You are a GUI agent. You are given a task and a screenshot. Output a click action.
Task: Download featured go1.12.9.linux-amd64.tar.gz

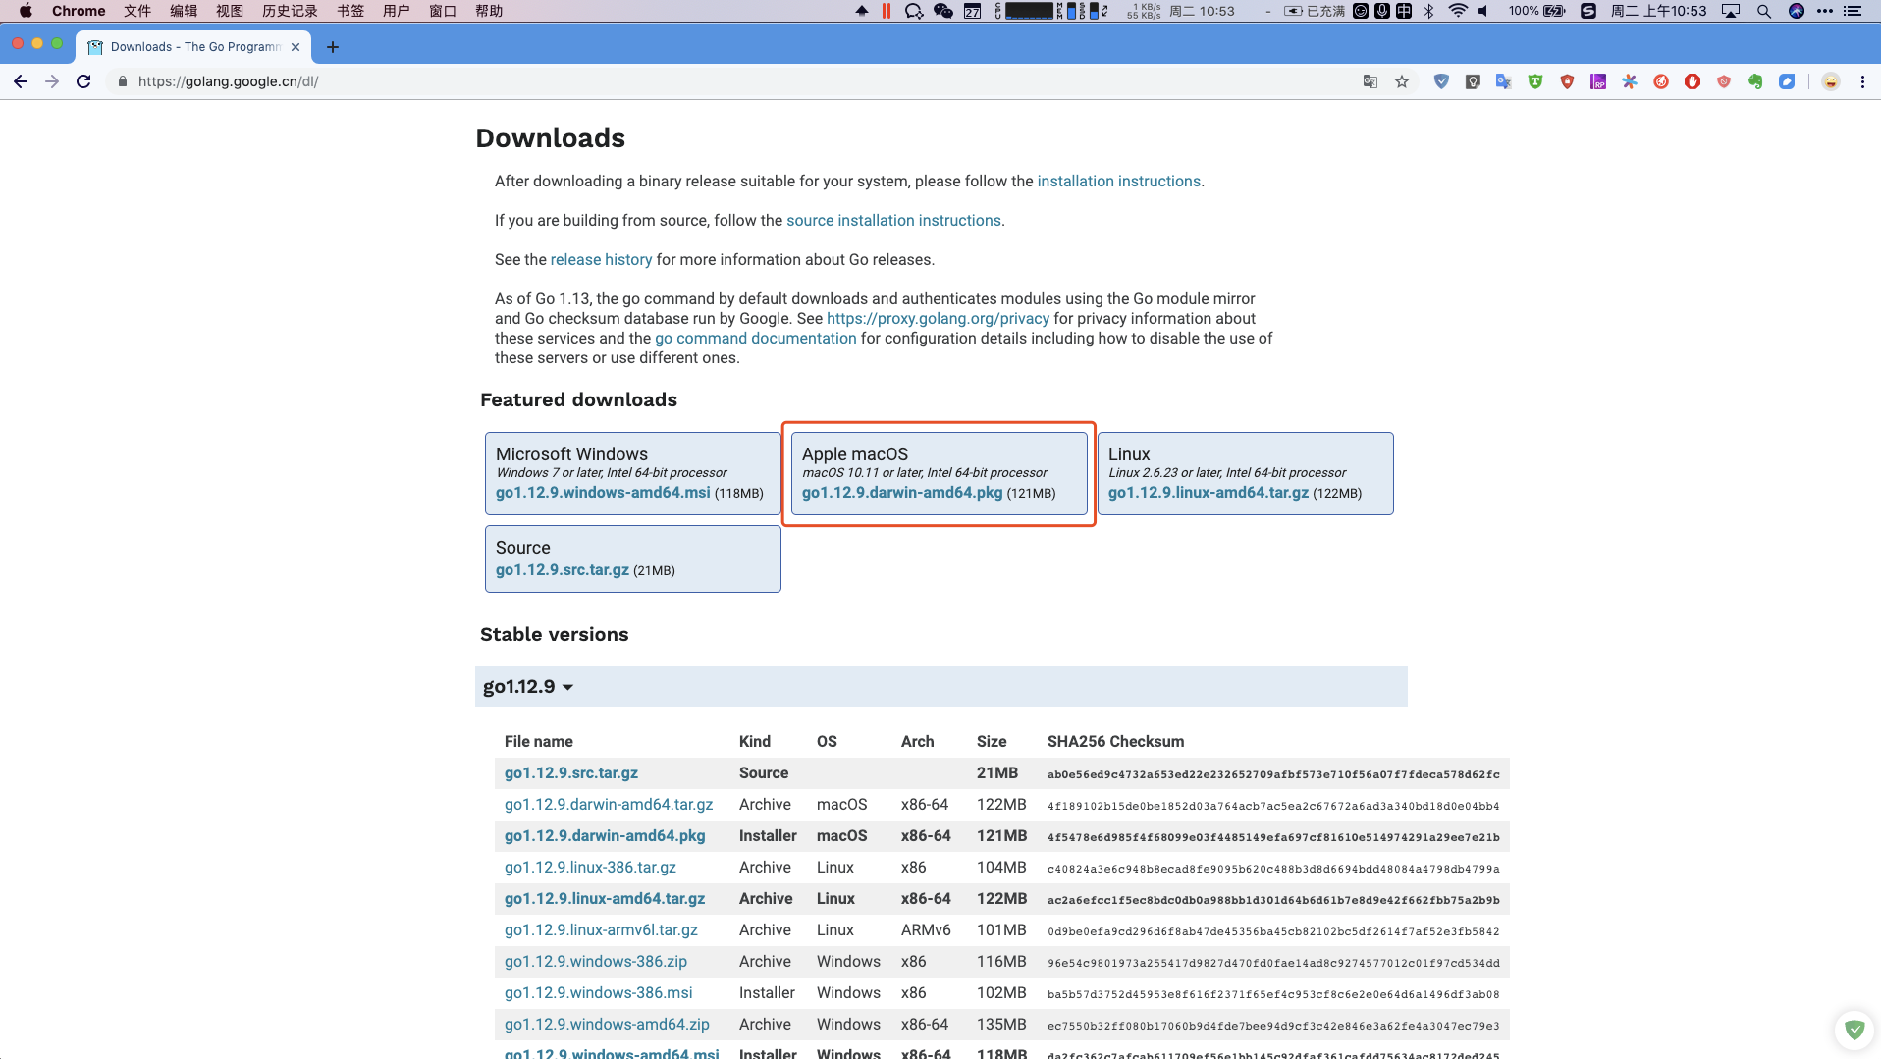pos(1209,493)
